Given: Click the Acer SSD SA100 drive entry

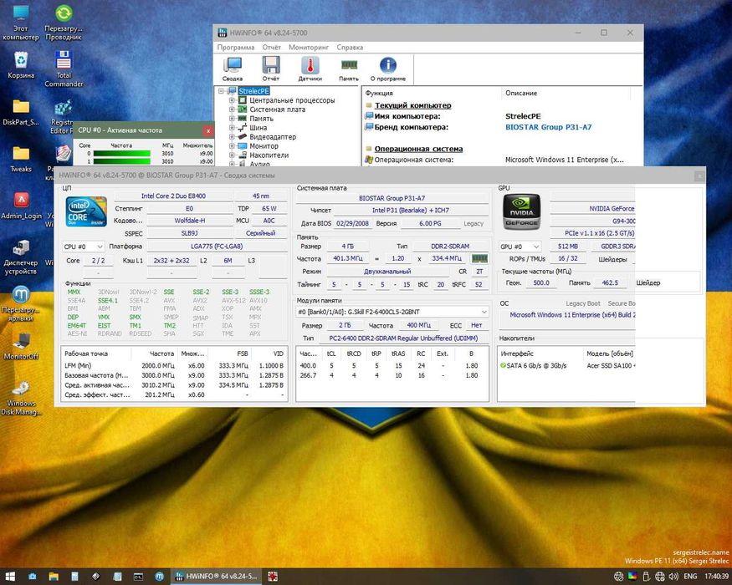Looking at the screenshot, I should pyautogui.click(x=610, y=366).
